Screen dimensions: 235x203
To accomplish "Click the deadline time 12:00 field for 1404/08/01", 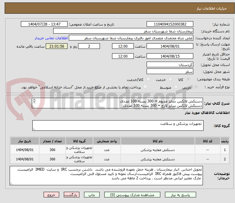I will pyautogui.click(x=123, y=46).
